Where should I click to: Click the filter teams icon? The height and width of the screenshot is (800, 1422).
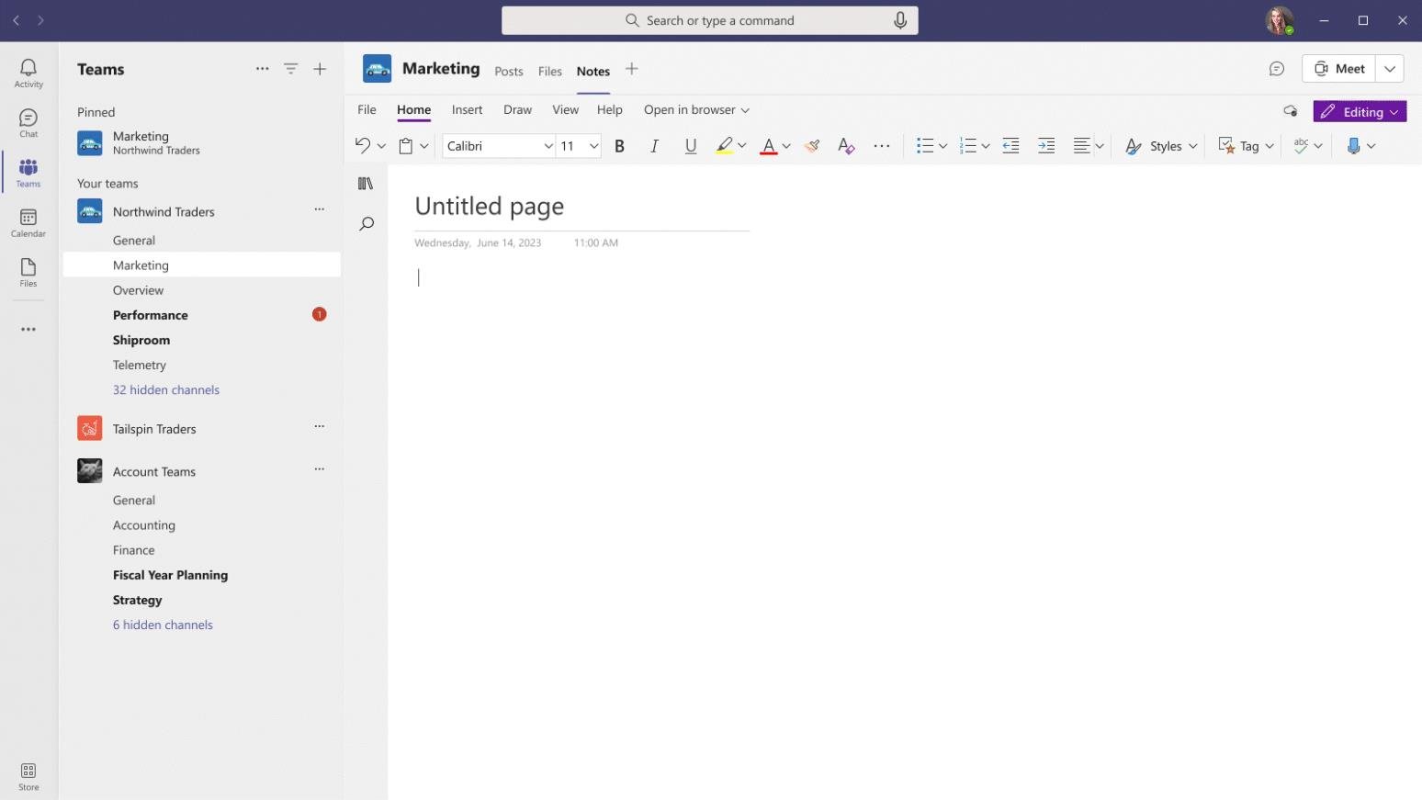[x=290, y=69]
